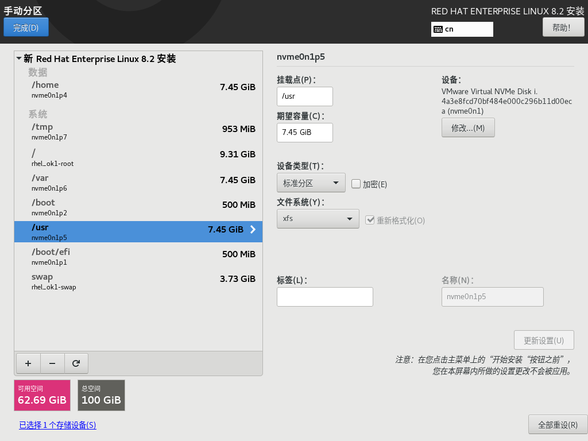588x441 pixels.
Task: Click the add mount point plus icon
Action: coord(28,363)
